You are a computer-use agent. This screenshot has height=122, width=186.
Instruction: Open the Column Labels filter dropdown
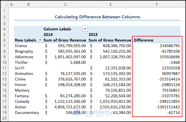click(x=85, y=29)
